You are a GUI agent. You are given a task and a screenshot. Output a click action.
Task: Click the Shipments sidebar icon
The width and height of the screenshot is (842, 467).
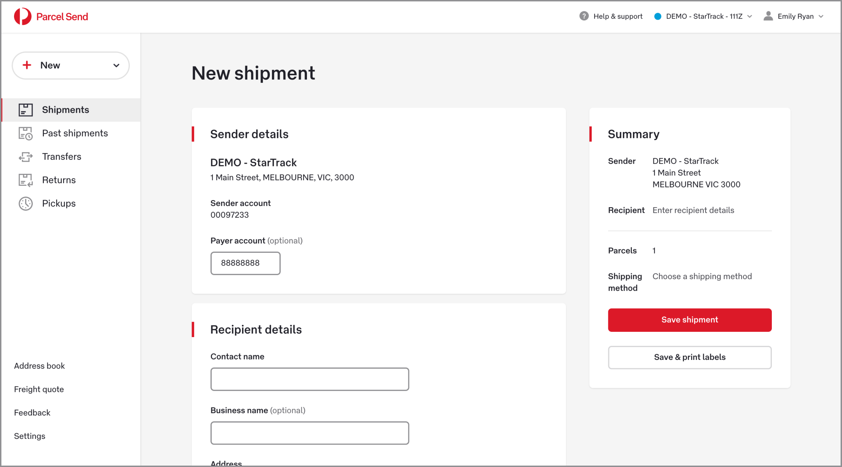pyautogui.click(x=26, y=110)
